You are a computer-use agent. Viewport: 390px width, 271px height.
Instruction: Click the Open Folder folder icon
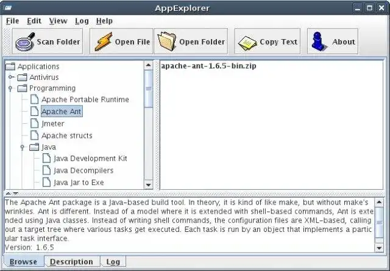tap(167, 42)
